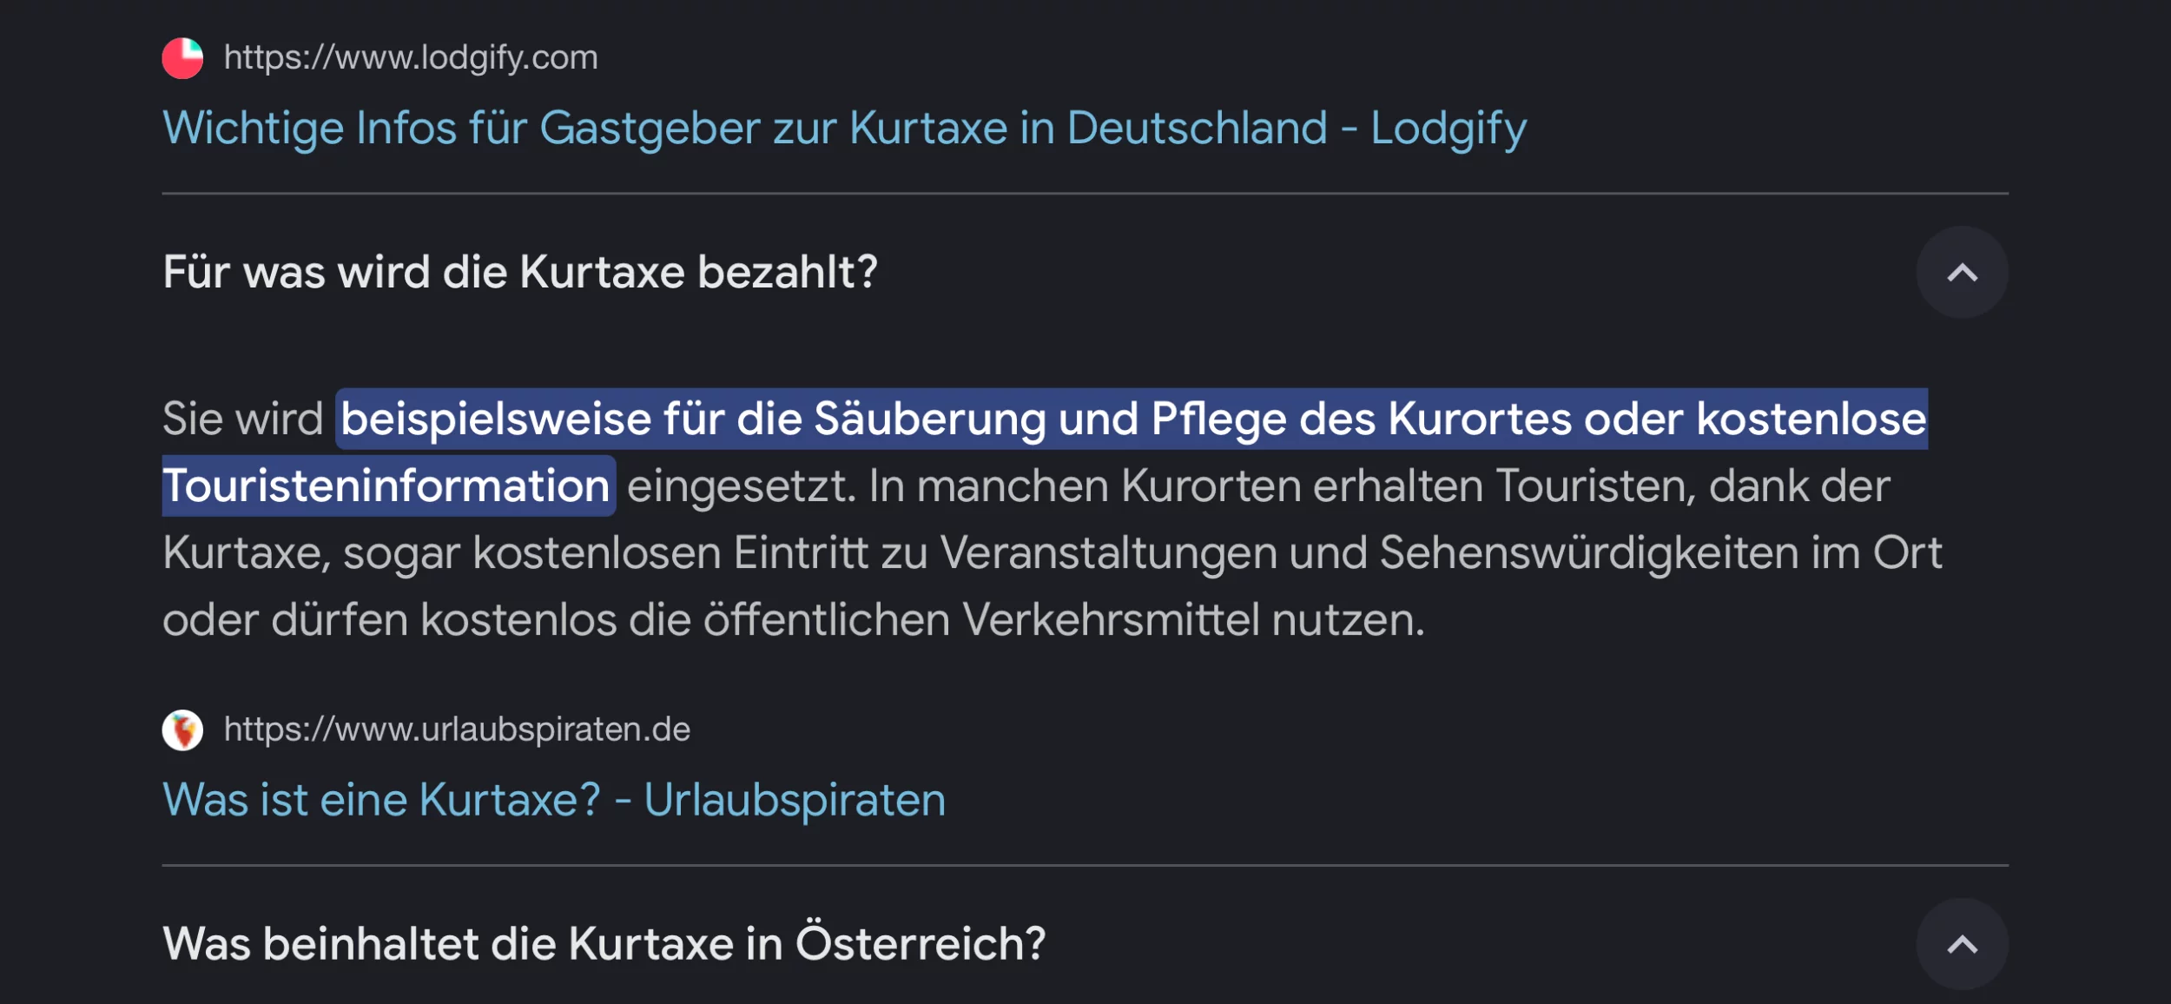
Task: Click the https://www.urlaubspiraten.de URL text
Action: click(457, 730)
